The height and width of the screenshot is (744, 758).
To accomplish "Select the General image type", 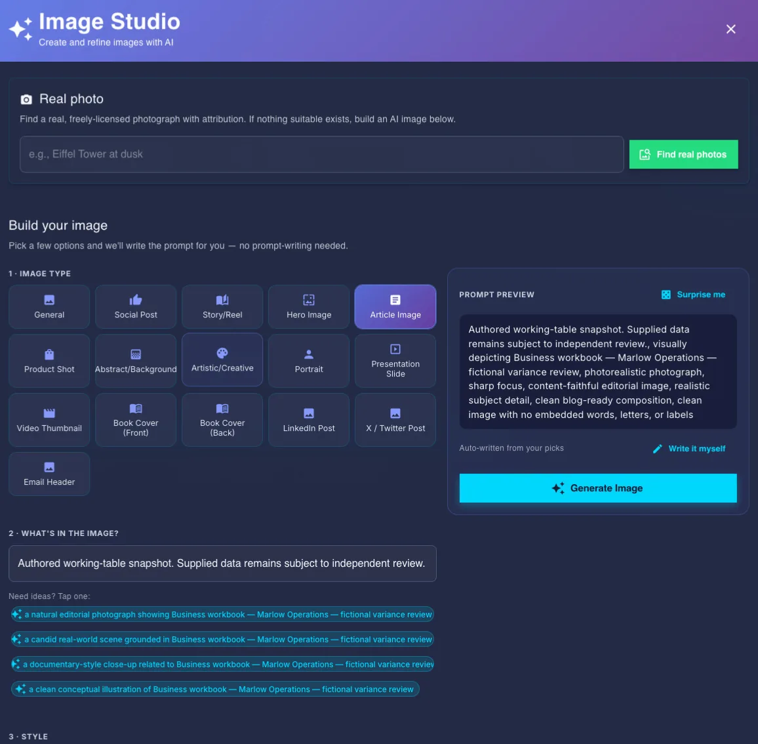I will point(49,306).
